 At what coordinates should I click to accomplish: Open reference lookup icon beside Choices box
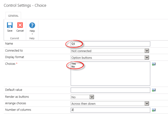pyautogui.click(x=154, y=64)
